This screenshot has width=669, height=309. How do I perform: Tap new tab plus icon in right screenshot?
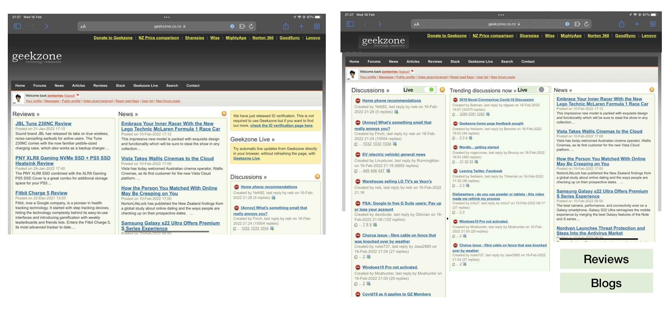(x=637, y=24)
